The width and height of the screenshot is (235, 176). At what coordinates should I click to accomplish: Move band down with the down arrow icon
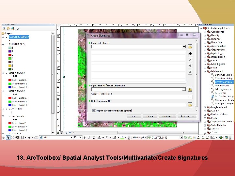[x=190, y=72]
